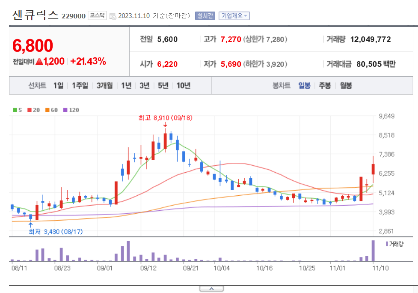The image size is (418, 293).
Task: Open the 기업개요 dropdown
Action: pyautogui.click(x=234, y=16)
